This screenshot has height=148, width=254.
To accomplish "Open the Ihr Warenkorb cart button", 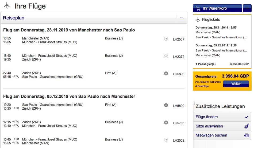I will pos(217,8).
